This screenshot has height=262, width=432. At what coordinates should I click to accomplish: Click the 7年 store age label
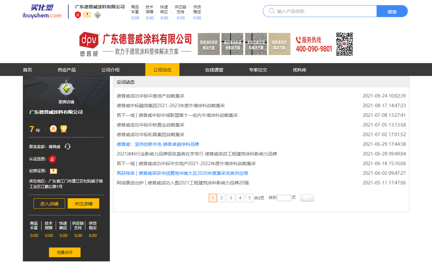point(35,129)
